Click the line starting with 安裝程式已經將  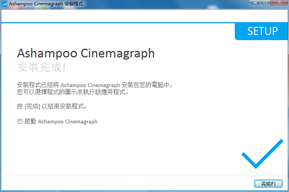click(94, 85)
